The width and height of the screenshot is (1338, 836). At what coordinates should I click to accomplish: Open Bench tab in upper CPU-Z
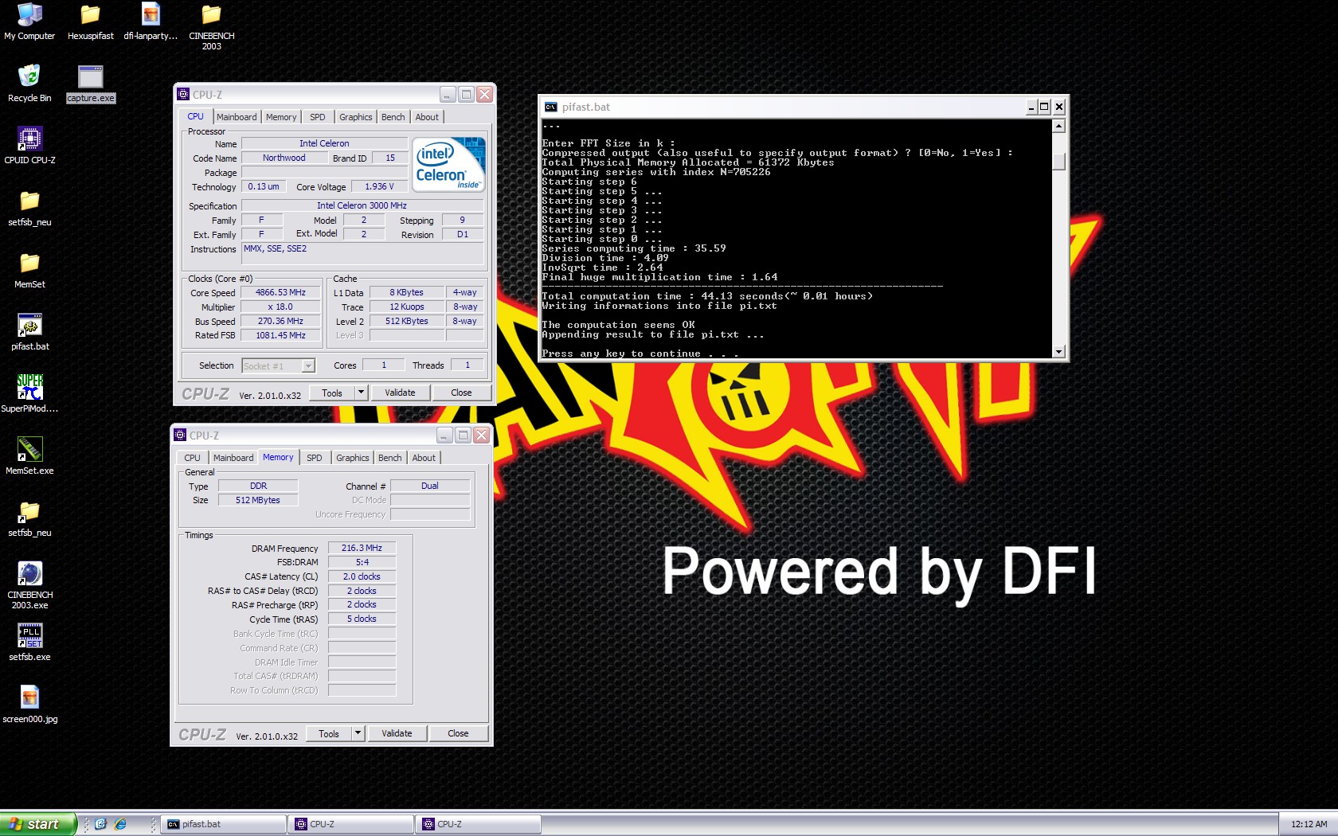393,117
